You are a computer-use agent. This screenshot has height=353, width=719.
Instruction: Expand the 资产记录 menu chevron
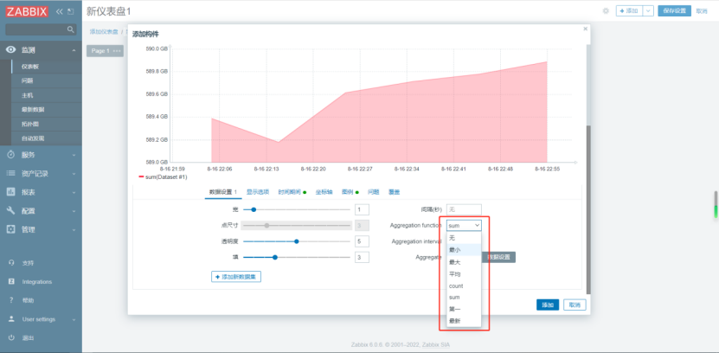[74, 174]
